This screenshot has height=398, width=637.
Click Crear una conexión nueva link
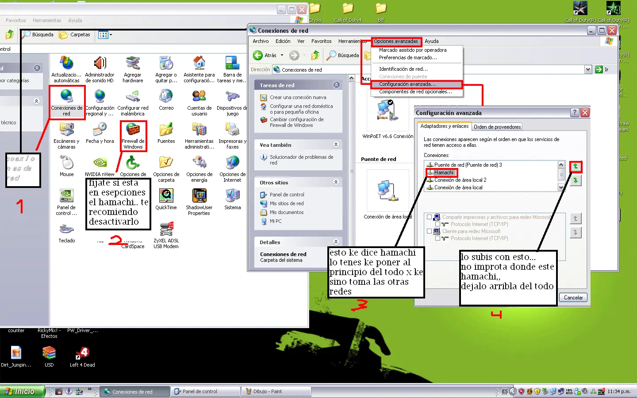pyautogui.click(x=298, y=97)
